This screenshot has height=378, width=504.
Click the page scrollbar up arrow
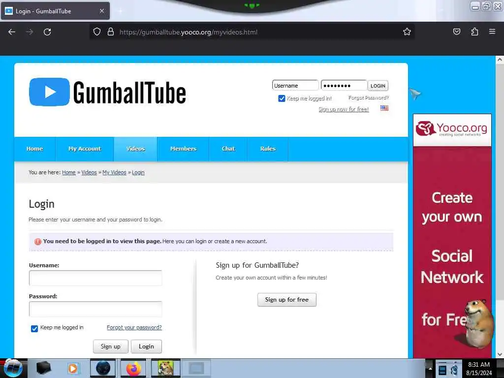(x=500, y=60)
